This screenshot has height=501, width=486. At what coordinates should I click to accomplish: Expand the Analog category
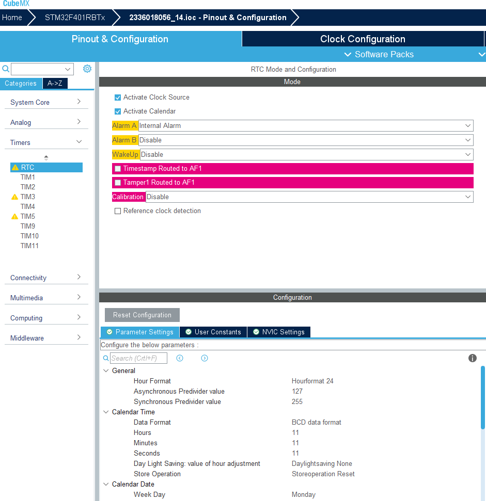click(x=46, y=122)
